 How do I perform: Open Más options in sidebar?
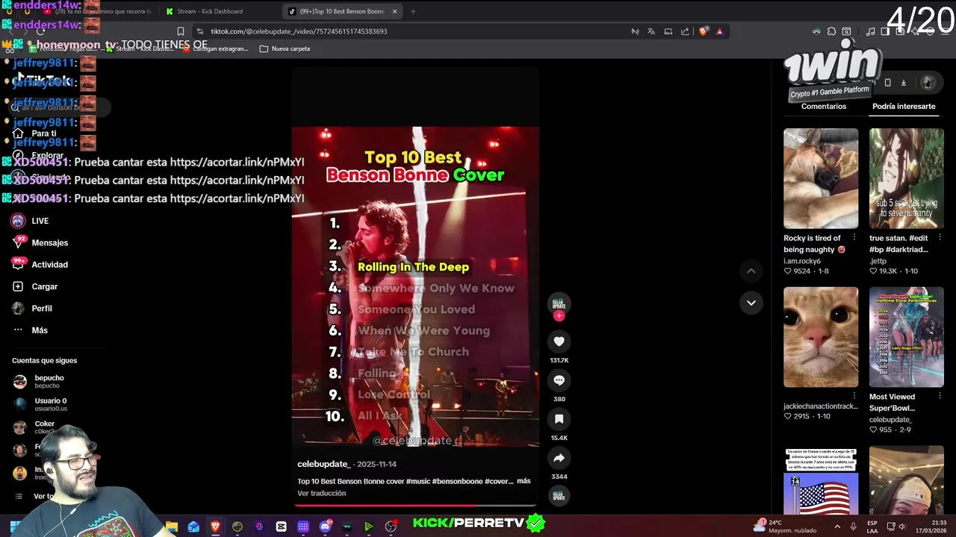[30, 330]
